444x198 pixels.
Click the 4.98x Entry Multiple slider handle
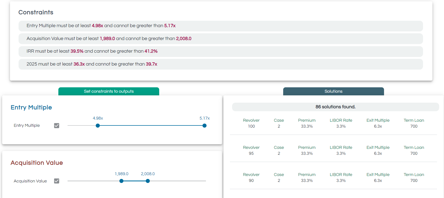pos(98,126)
